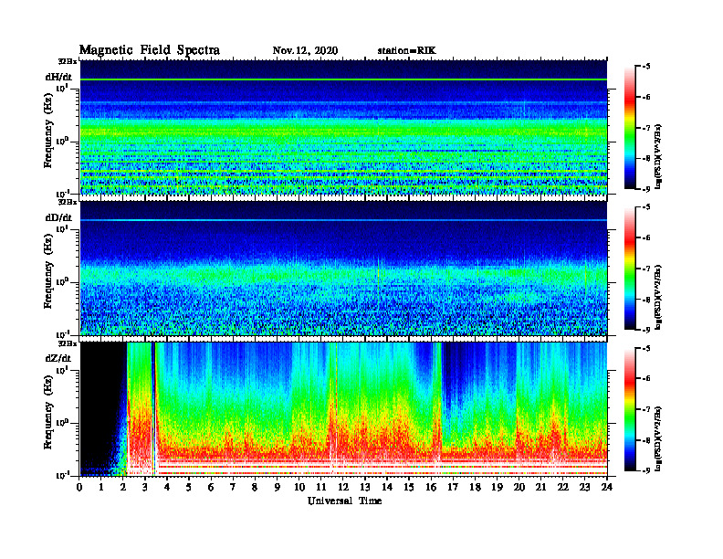This screenshot has width=723, height=559.
Task: Click the "Magnetic Field Spectra" title
Action: pos(150,50)
